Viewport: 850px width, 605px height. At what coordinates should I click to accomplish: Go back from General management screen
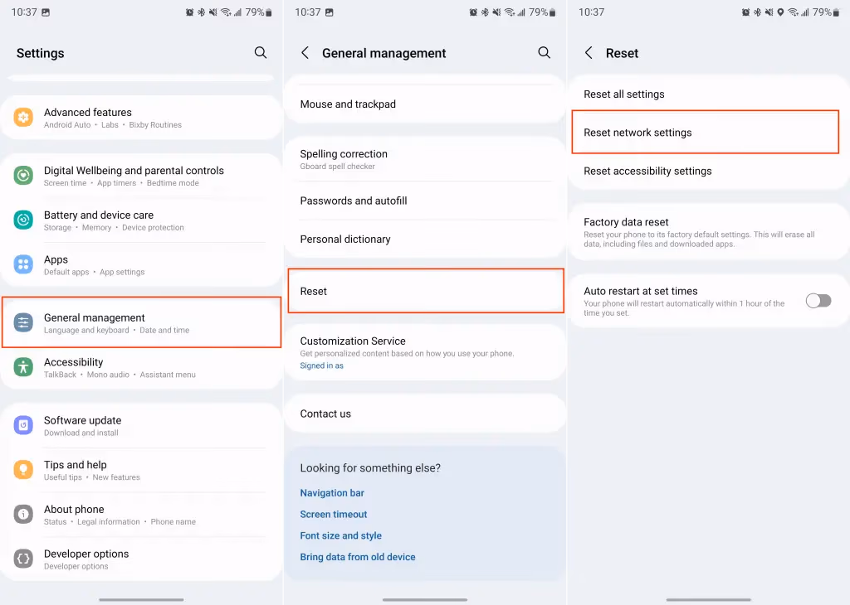pyautogui.click(x=305, y=52)
